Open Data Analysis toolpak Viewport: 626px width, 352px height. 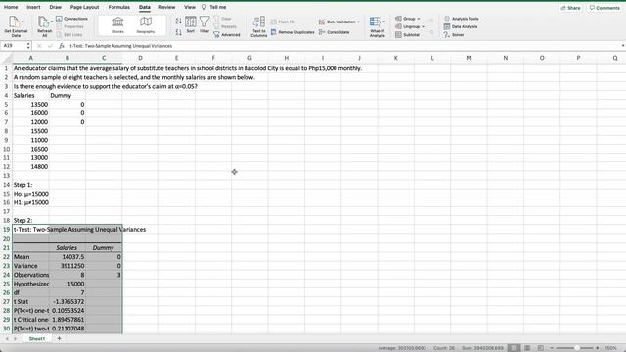click(461, 26)
